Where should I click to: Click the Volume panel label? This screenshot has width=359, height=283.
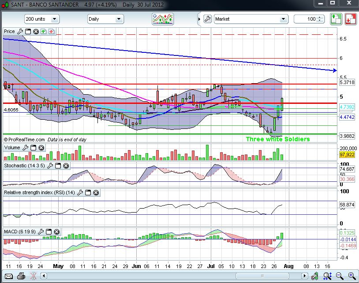[x=12, y=147]
